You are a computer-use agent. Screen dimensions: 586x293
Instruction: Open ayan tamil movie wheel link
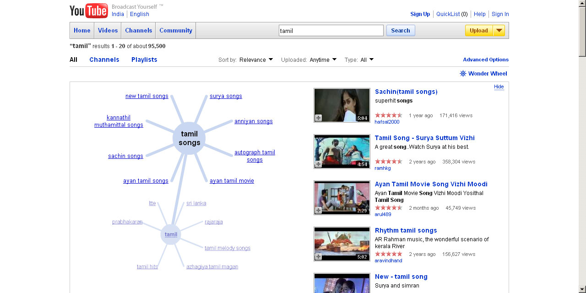232,181
